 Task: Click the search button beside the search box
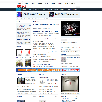point(78,7)
